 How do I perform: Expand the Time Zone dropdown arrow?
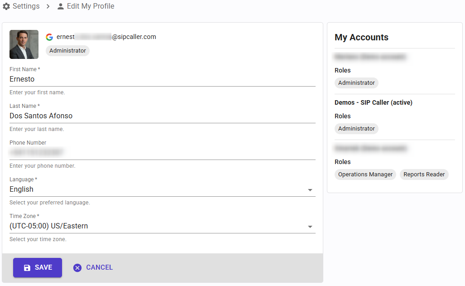coord(310,227)
